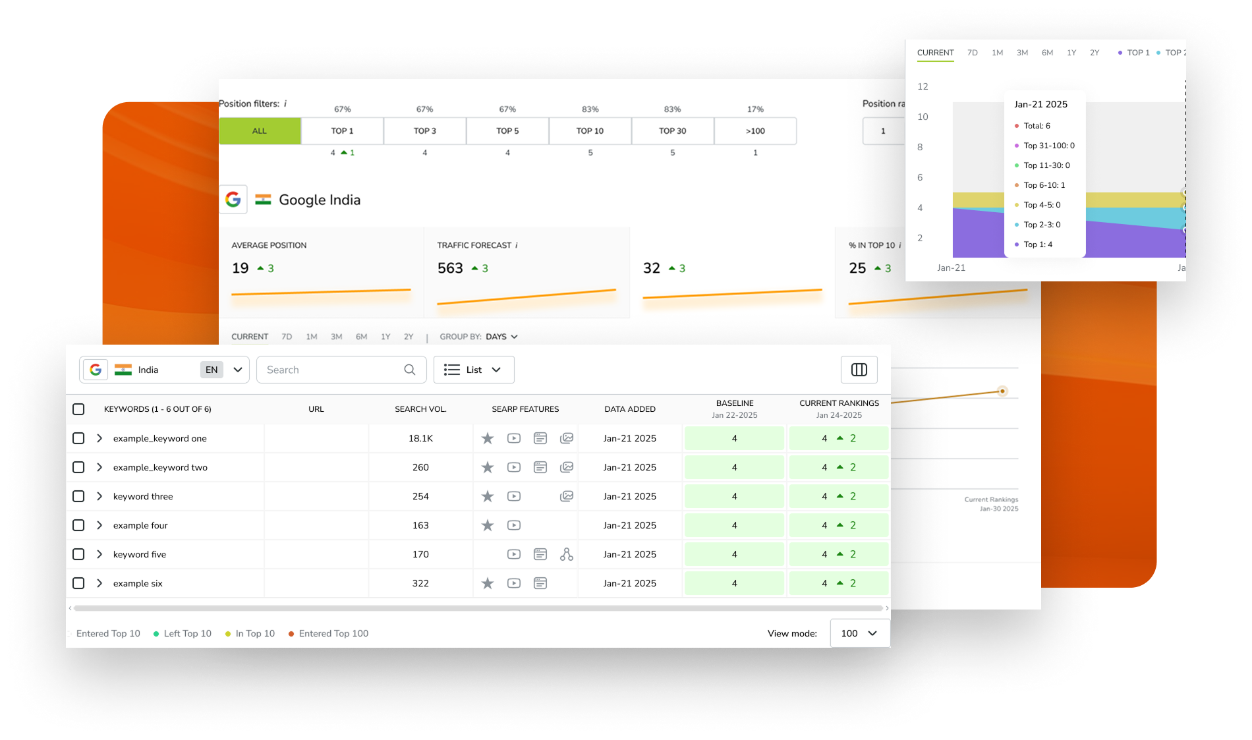Viewport: 1252px width, 740px height.
Task: Check the select-all keywords checkbox
Action: 78,409
